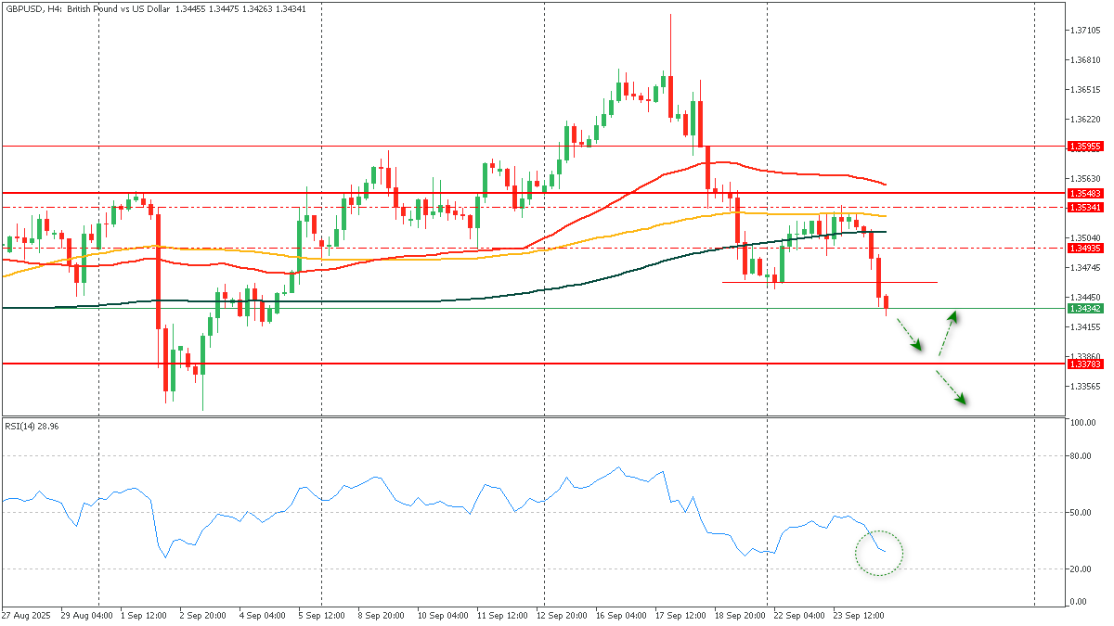Screen dimensions: 1114x626
Task: Select the dotted green circle on RSI
Action: (x=878, y=553)
